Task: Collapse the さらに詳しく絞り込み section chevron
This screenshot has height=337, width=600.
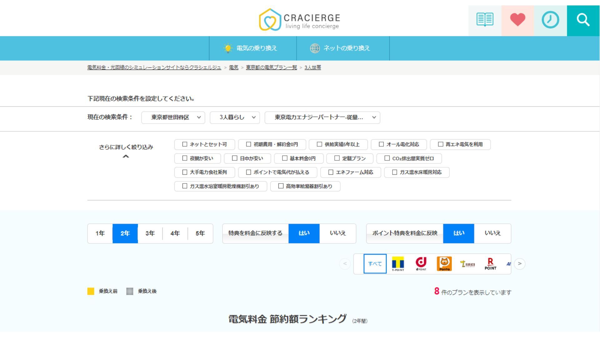Action: 126,157
